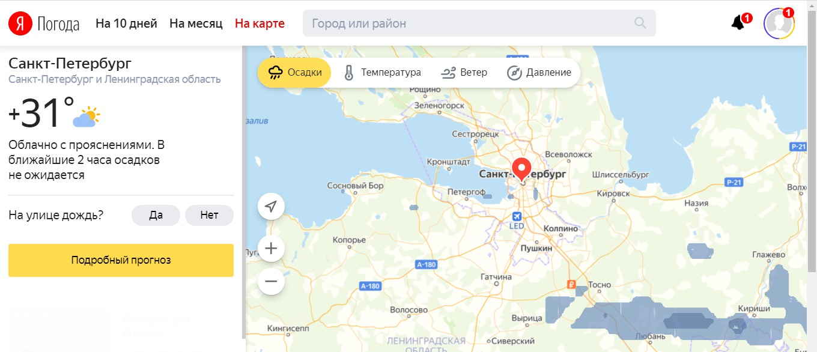
Task: Click the Yandex logo icon
Action: 20,23
